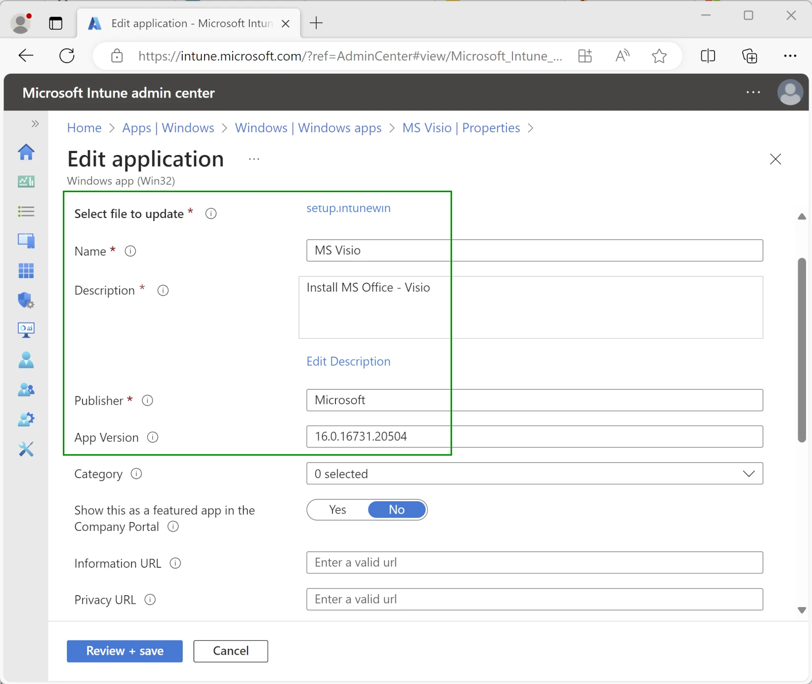
Task: Click info icon next to Company Portal
Action: coord(173,526)
